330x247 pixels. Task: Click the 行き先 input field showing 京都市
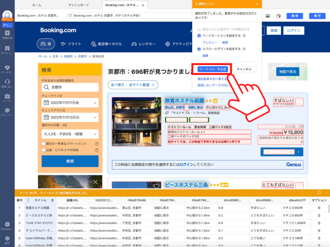(x=70, y=87)
